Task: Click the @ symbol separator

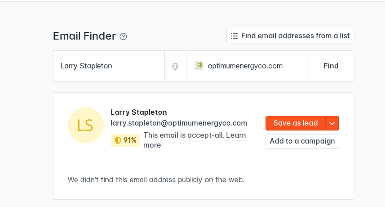Action: pos(175,66)
